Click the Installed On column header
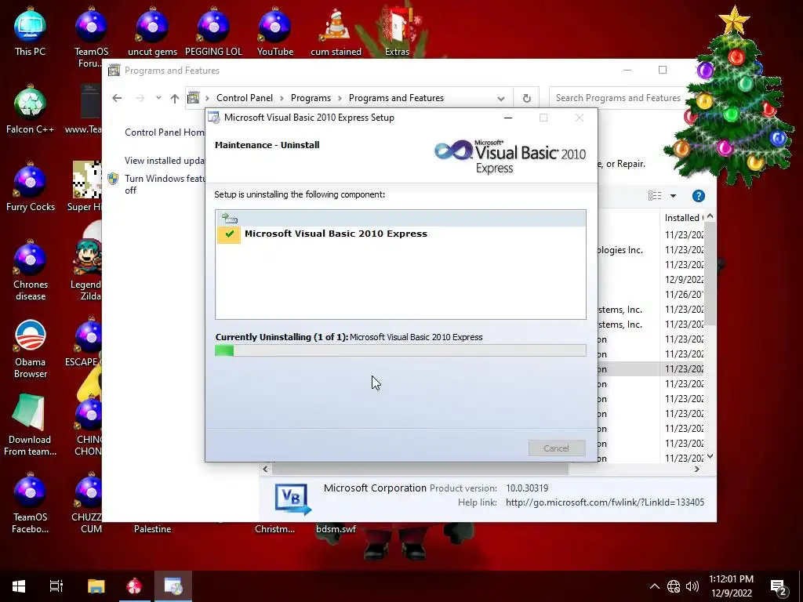 [x=683, y=218]
